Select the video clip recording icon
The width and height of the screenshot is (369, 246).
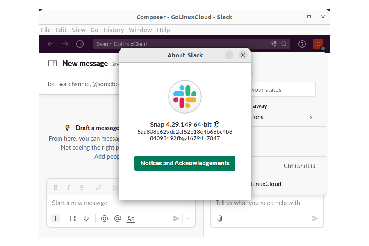tap(73, 219)
